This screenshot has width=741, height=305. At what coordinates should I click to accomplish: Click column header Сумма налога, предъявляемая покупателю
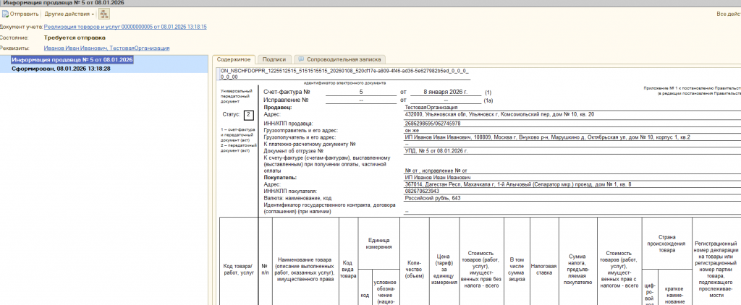tap(577, 269)
